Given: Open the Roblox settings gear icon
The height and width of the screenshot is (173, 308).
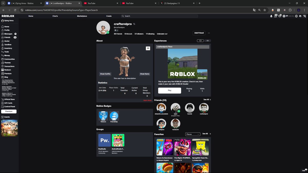Looking at the screenshot, I should coord(296,16).
